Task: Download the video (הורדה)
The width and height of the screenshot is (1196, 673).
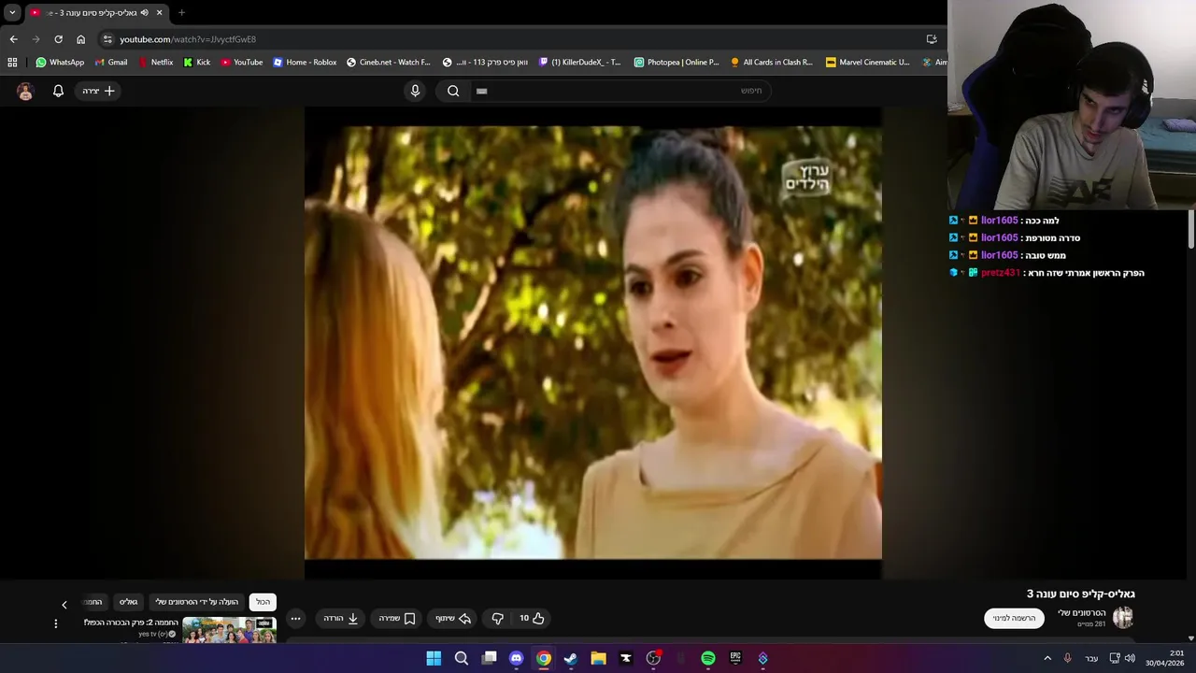Action: [x=341, y=618]
